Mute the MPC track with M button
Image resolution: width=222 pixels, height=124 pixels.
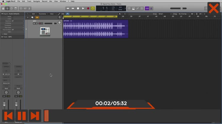[x=34, y=23]
